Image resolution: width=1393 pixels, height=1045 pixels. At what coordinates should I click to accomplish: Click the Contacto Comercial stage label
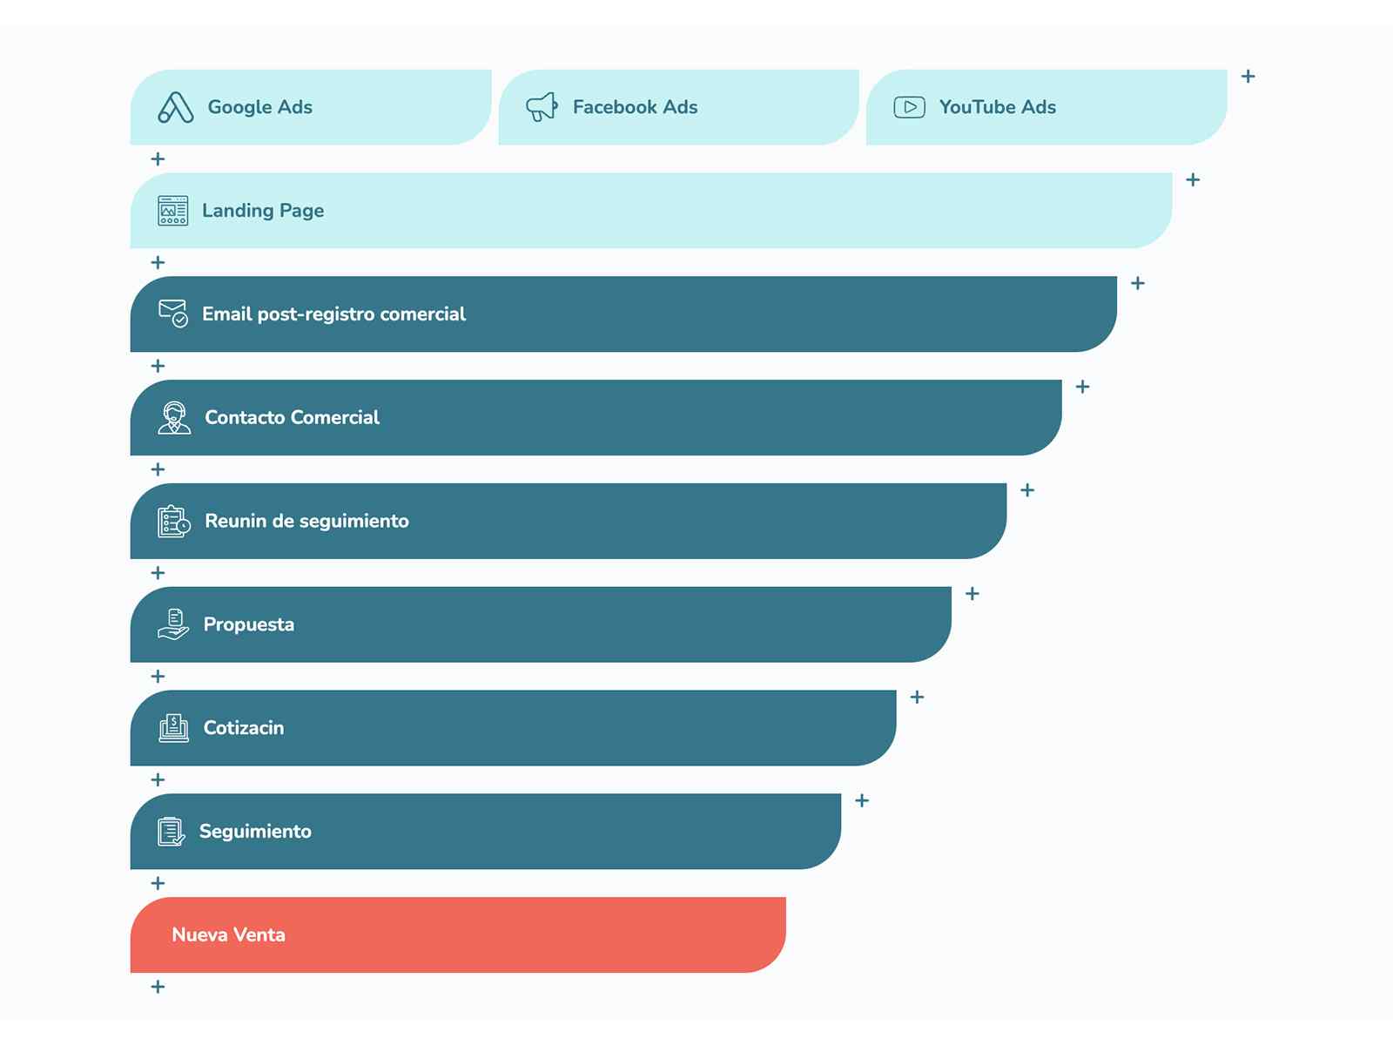[x=292, y=417]
